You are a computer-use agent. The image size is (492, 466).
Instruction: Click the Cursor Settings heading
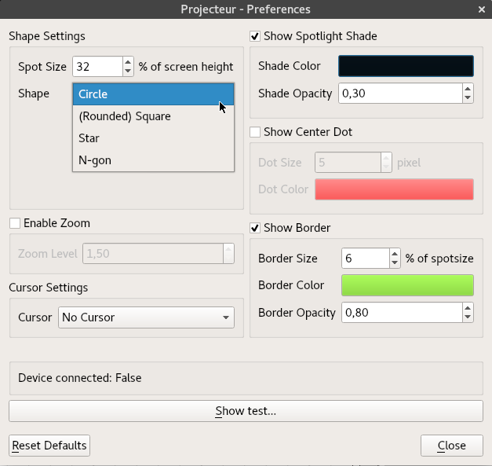pos(49,288)
